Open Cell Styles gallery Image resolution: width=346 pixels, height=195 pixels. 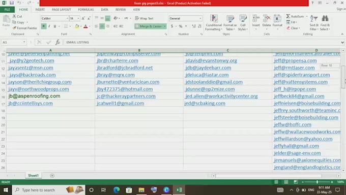click(243, 23)
